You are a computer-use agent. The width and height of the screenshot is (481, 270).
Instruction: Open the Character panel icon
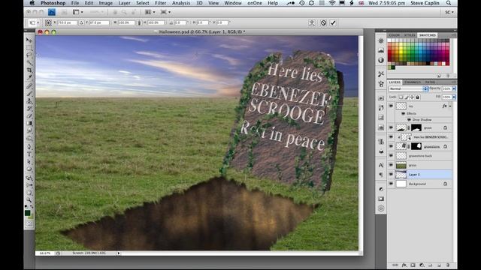pyautogui.click(x=381, y=165)
